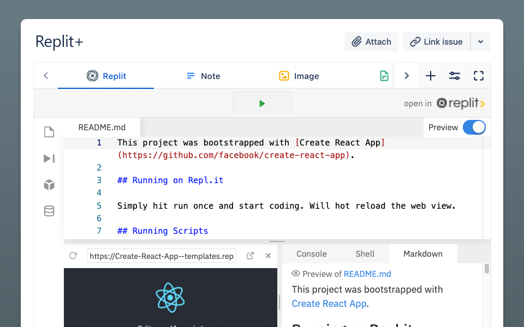
Task: Open fullscreen view with the expand icon
Action: [478, 76]
